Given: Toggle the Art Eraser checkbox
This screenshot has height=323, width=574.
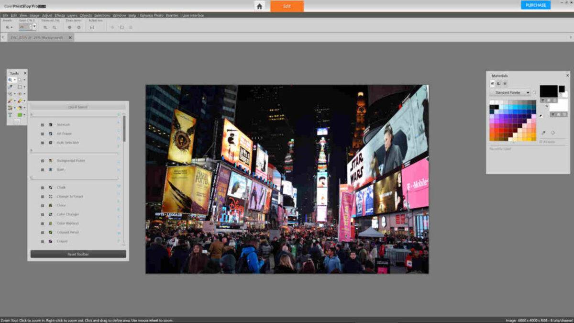Looking at the screenshot, I should click(x=42, y=134).
